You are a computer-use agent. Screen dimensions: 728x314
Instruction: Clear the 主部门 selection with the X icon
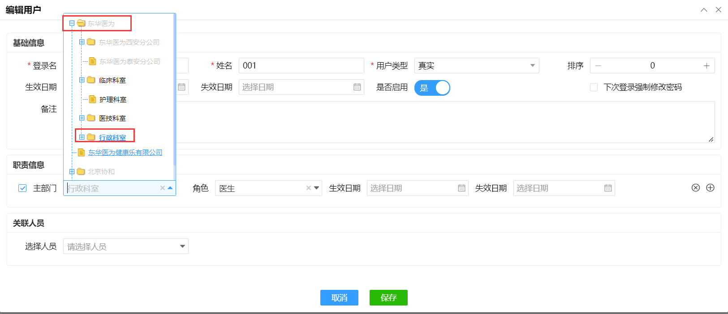point(163,188)
